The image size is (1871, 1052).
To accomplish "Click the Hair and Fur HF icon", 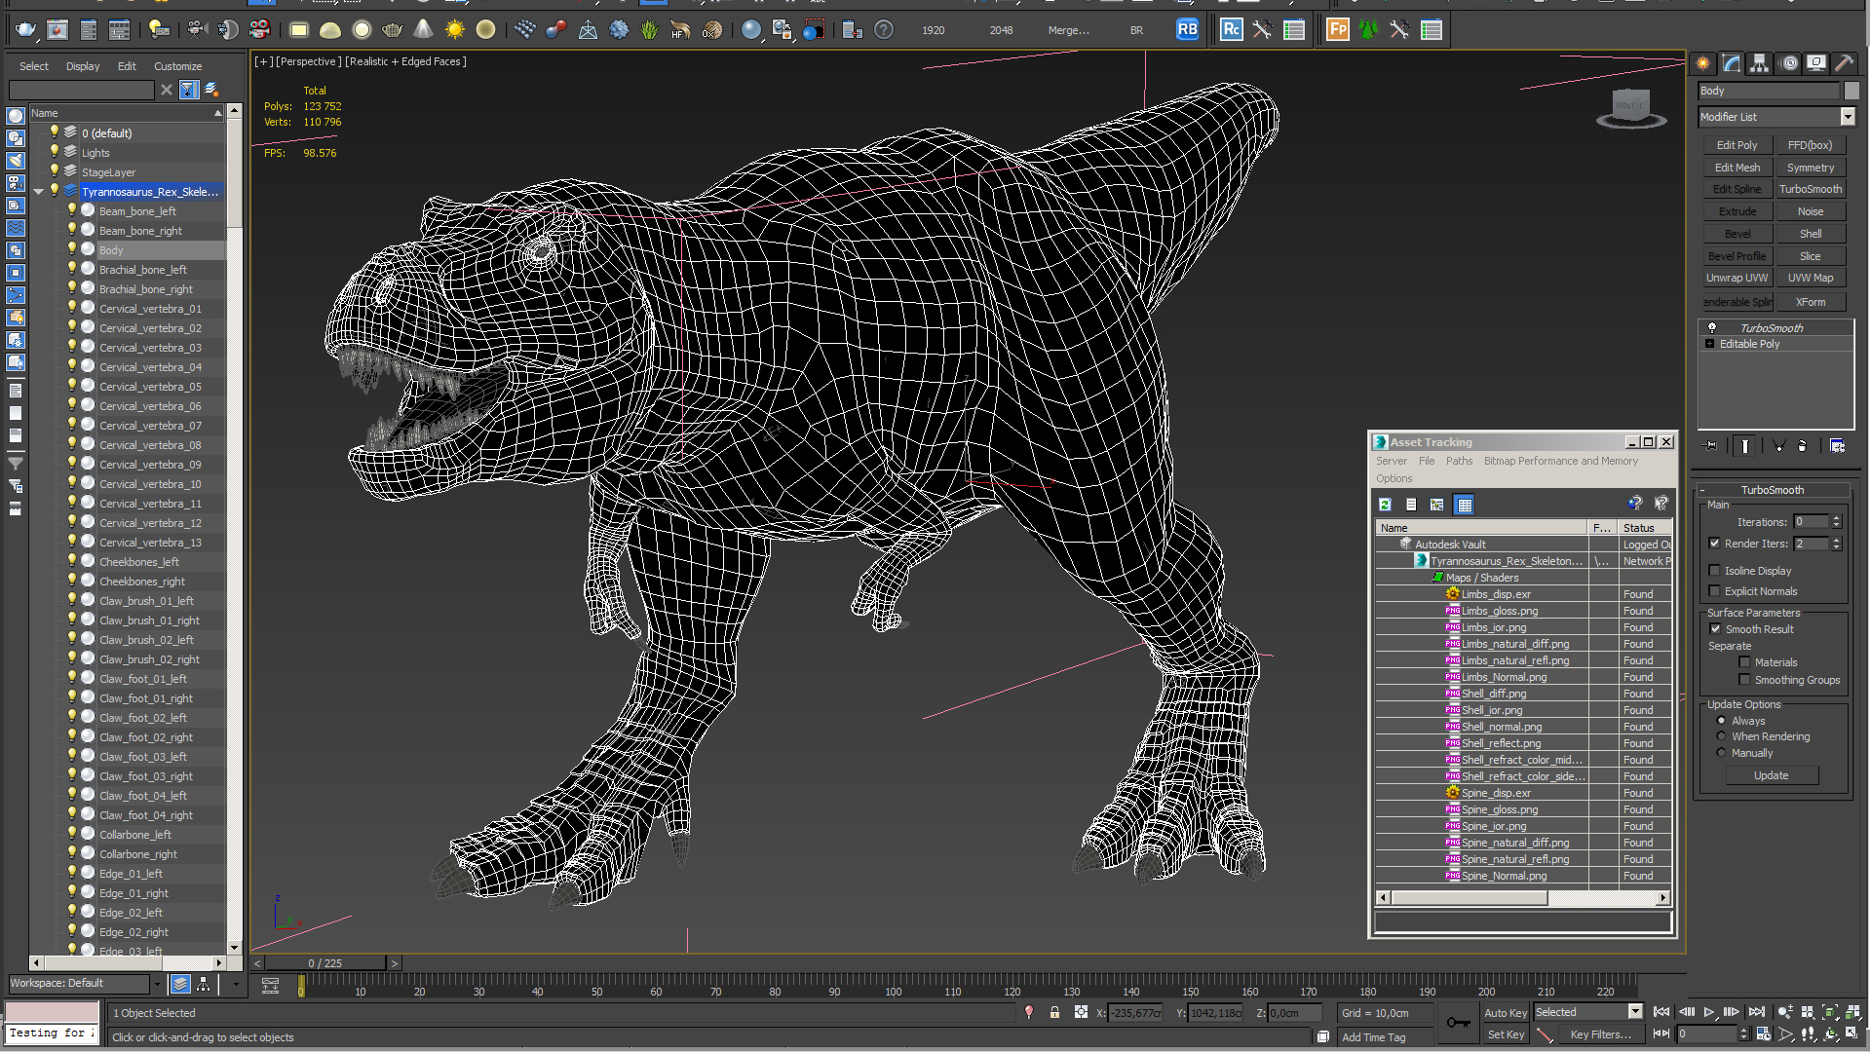I will pyautogui.click(x=681, y=30).
